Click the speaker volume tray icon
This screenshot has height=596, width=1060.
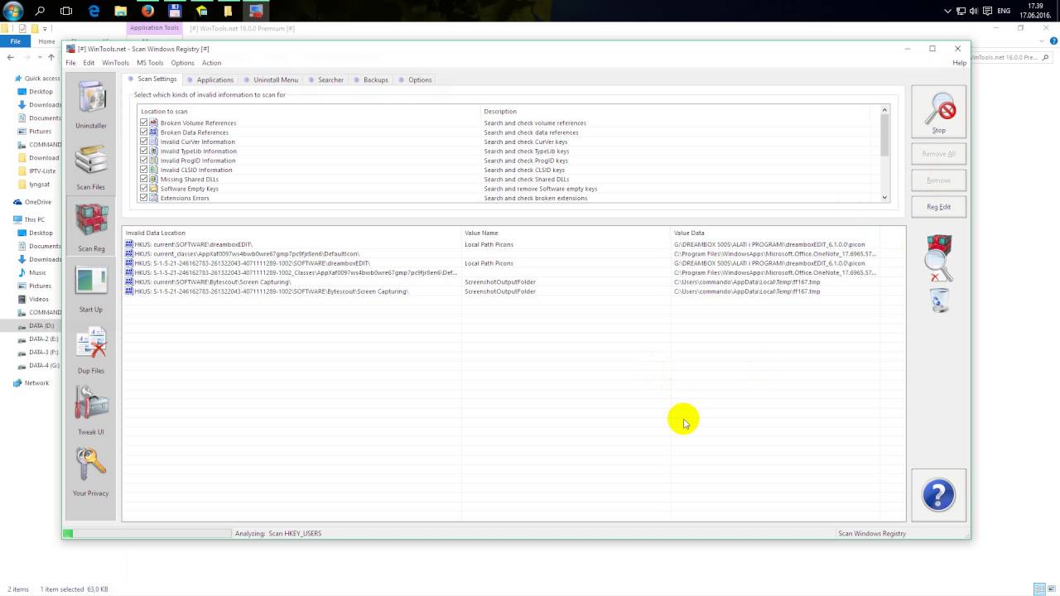[974, 11]
